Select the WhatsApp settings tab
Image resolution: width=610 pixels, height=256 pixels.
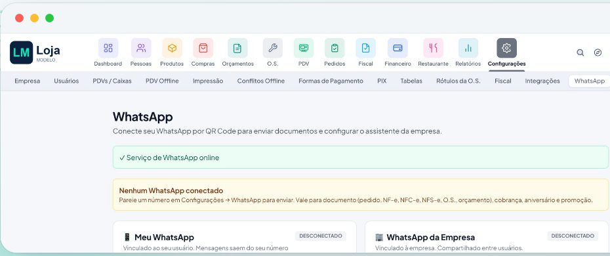tap(590, 81)
